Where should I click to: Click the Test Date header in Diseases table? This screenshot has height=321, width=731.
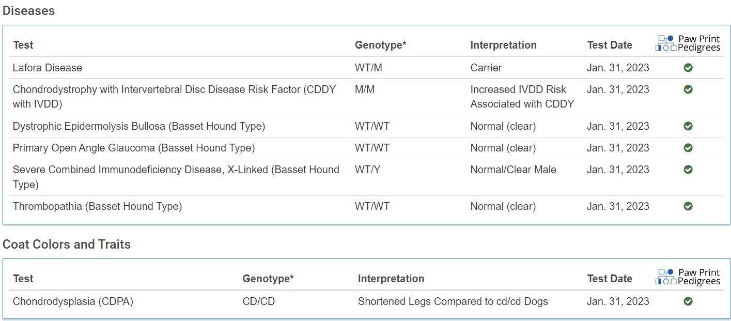(610, 45)
